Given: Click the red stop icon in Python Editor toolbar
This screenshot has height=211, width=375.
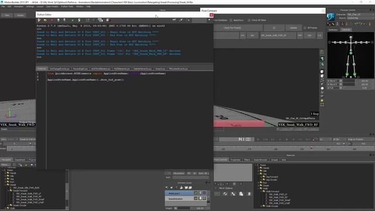Looking at the screenshot, I should pos(52,21).
